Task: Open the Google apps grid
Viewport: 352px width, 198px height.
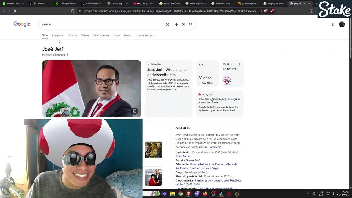Action: [334, 24]
